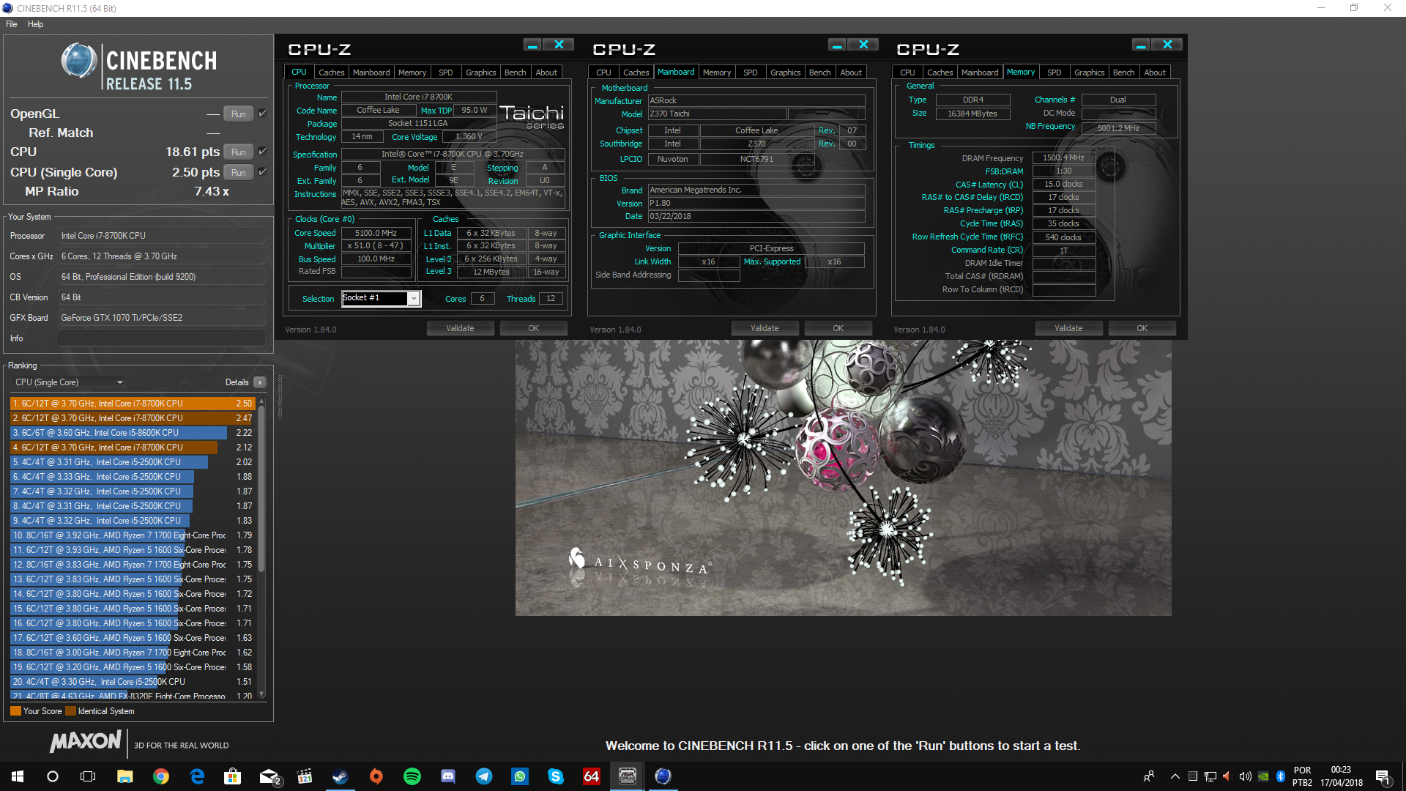The image size is (1406, 791).
Task: Click OK in the first CPU-Z window
Action: coord(533,328)
